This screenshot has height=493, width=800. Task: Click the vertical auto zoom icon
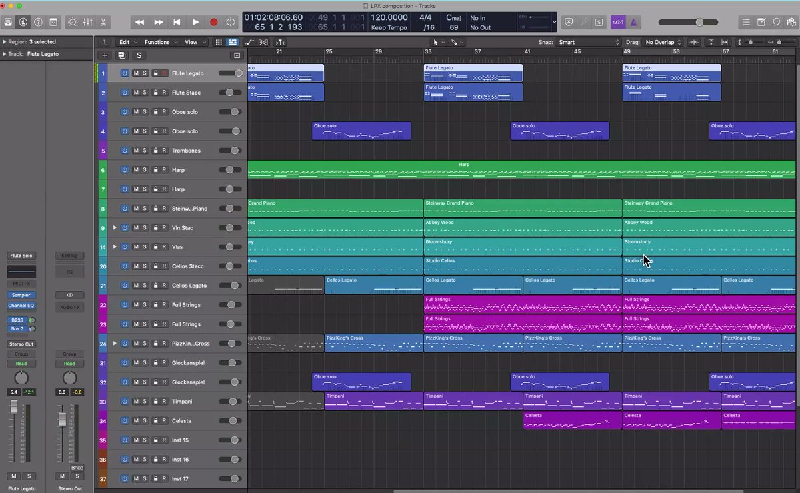pyautogui.click(x=711, y=42)
